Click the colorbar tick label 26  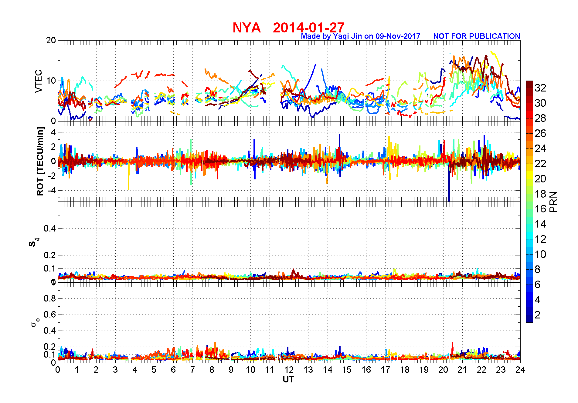point(540,133)
